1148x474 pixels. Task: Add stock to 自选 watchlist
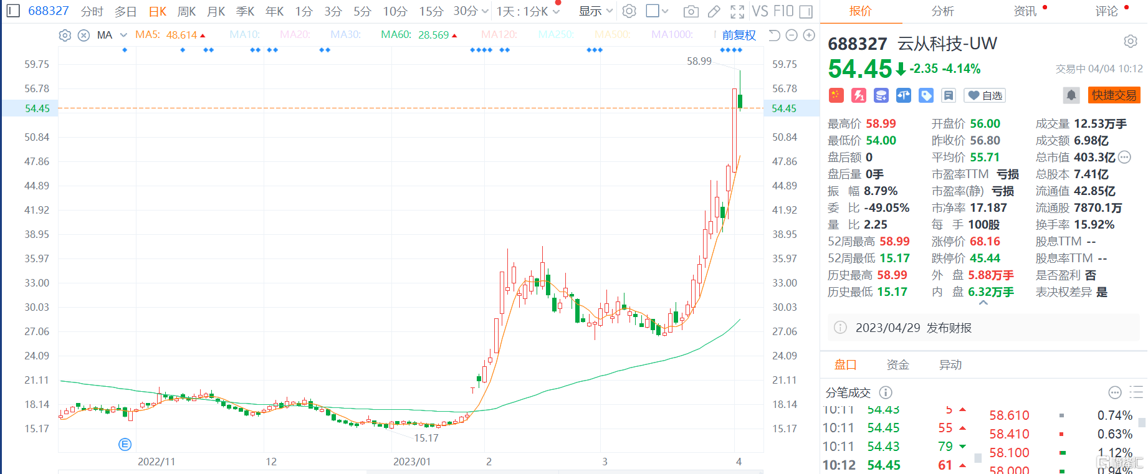[x=985, y=95]
